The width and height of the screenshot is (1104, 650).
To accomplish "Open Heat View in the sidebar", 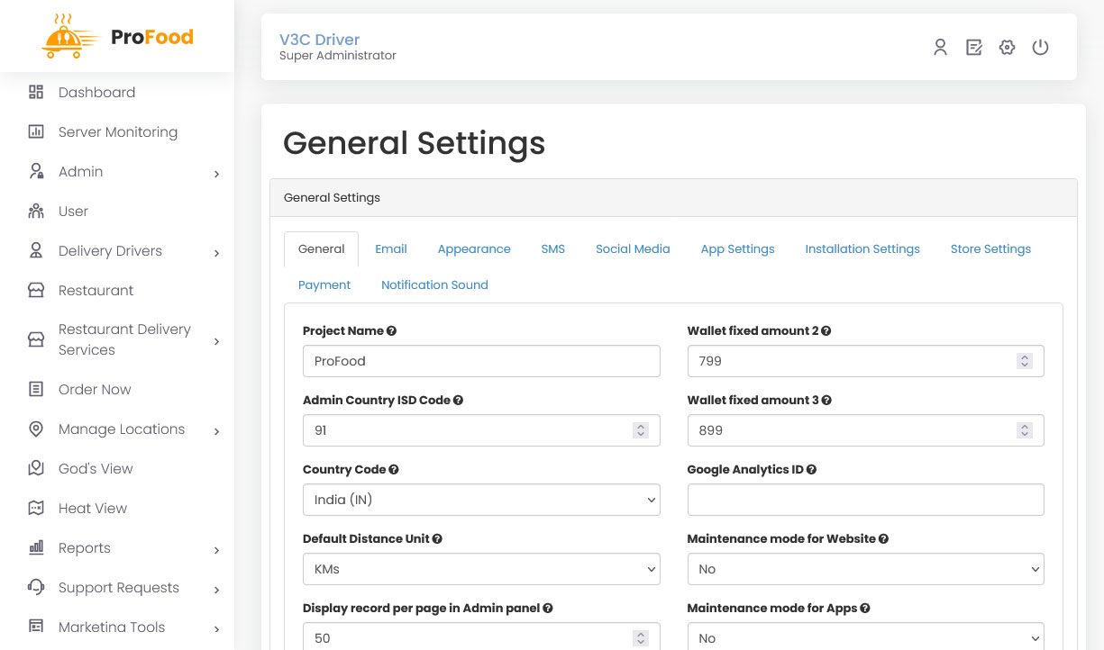I will coord(92,509).
